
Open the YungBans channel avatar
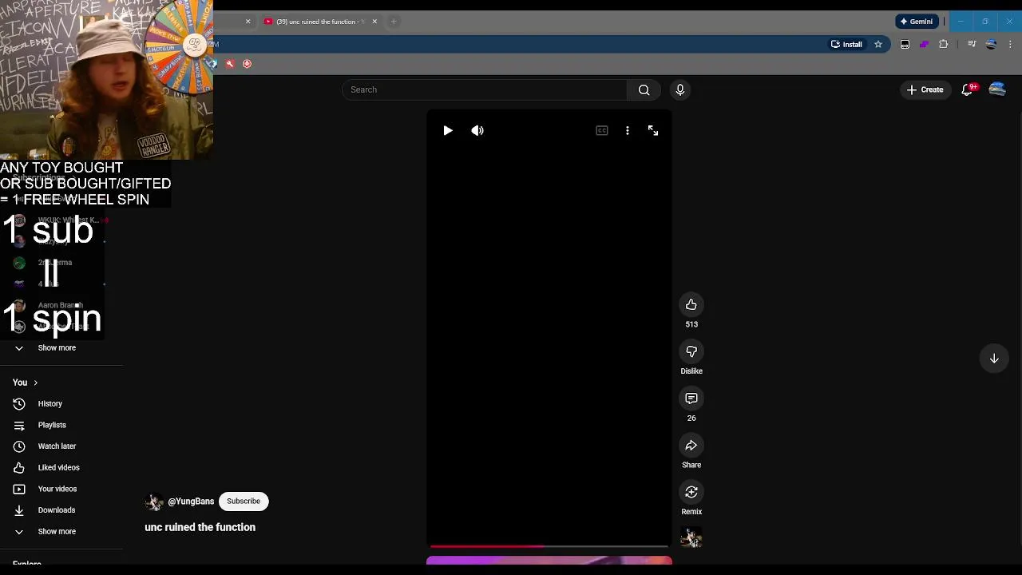coord(154,502)
